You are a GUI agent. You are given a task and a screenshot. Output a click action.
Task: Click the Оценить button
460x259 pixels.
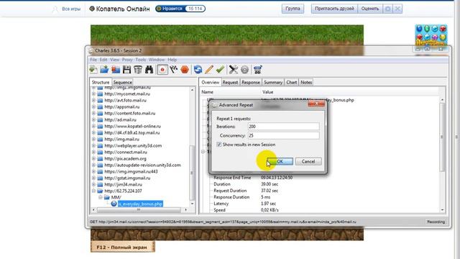(x=370, y=9)
